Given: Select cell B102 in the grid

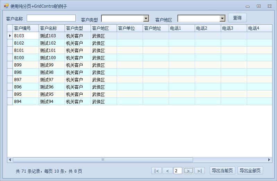Looking at the screenshot, I should [x=26, y=43].
